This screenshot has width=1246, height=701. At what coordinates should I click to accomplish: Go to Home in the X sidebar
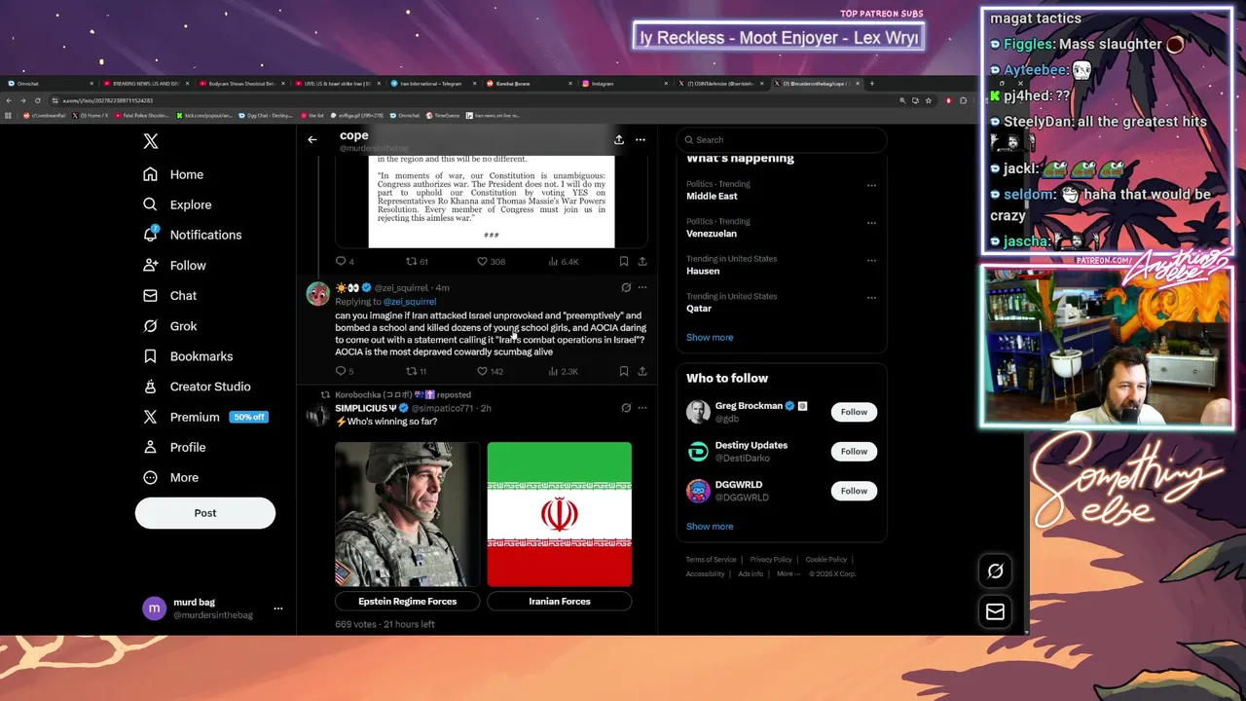(173, 174)
